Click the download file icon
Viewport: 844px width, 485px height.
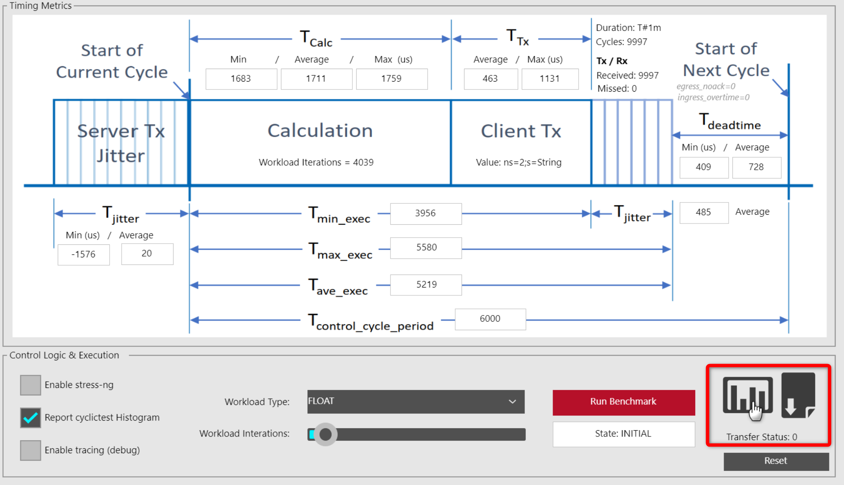[x=798, y=395]
